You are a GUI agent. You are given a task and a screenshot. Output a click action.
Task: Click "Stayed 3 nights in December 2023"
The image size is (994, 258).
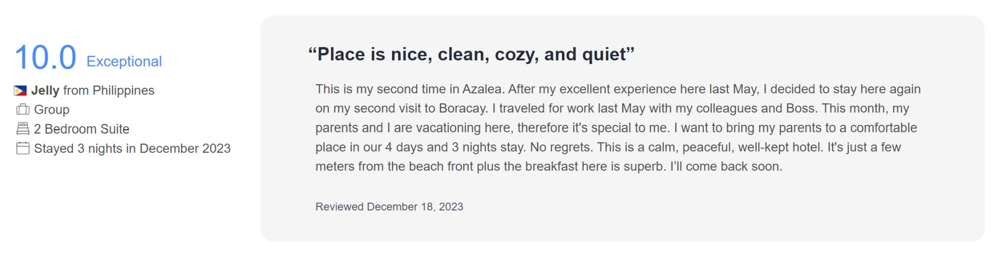point(132,149)
